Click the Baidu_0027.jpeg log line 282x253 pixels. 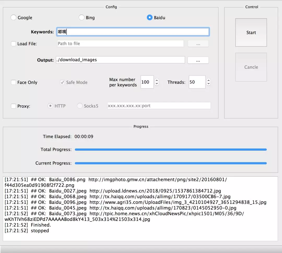pyautogui.click(x=113, y=191)
